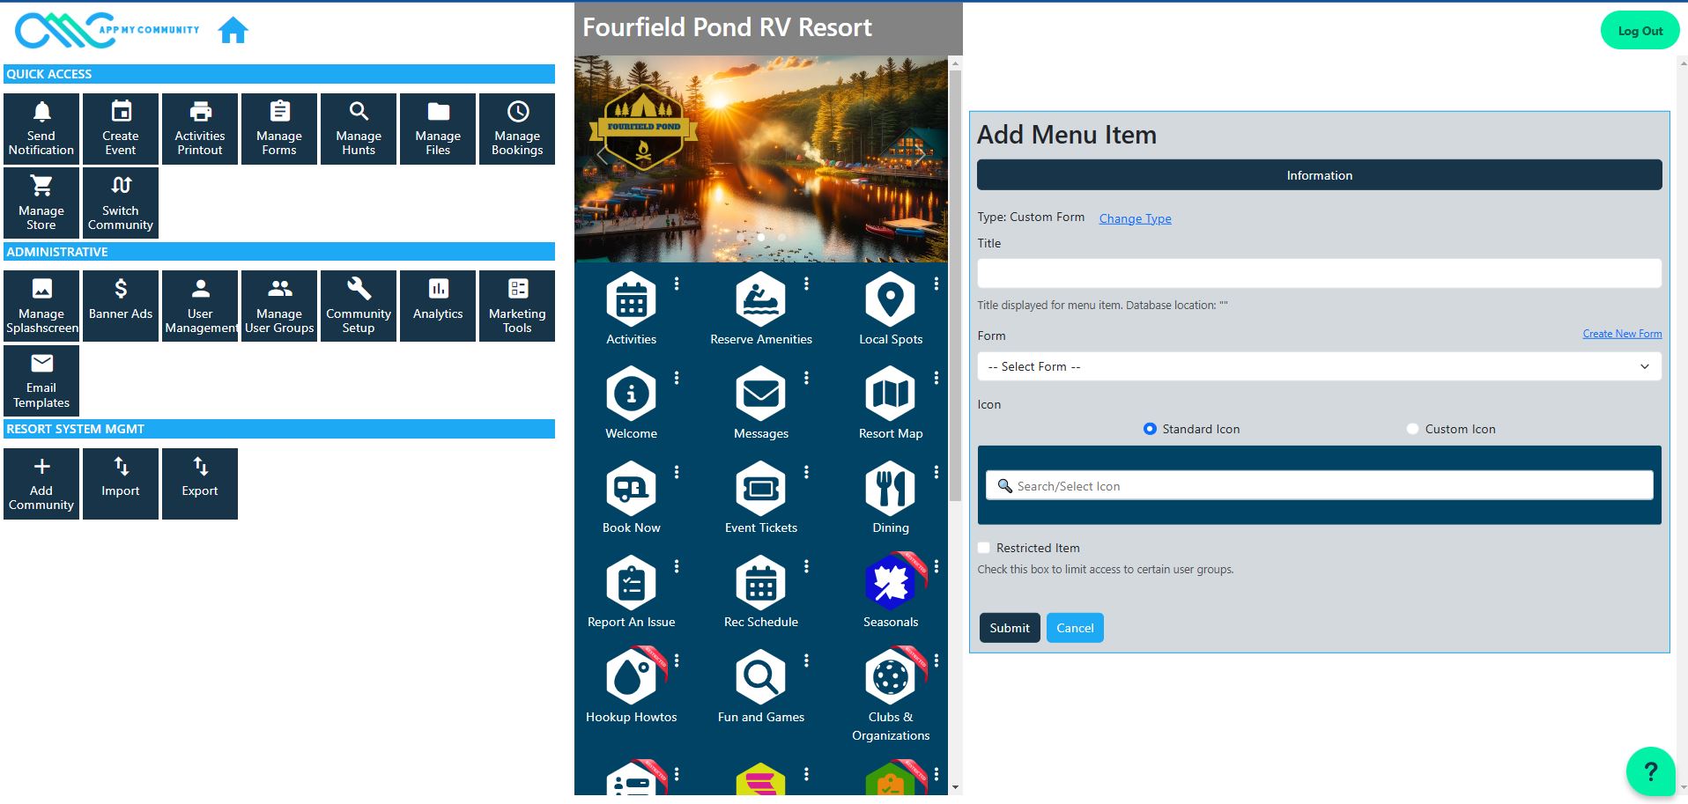
Task: Tap the Fun and Games magnifier icon
Action: pos(761,677)
